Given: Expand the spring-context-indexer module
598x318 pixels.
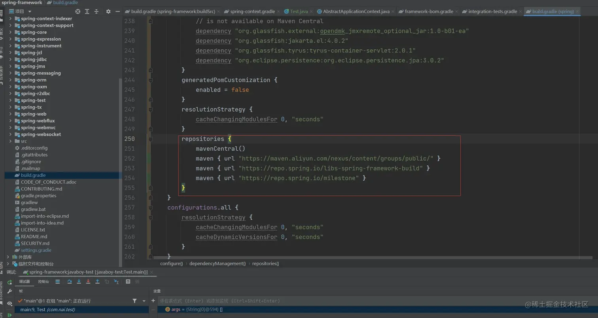Looking at the screenshot, I should pyautogui.click(x=10, y=19).
